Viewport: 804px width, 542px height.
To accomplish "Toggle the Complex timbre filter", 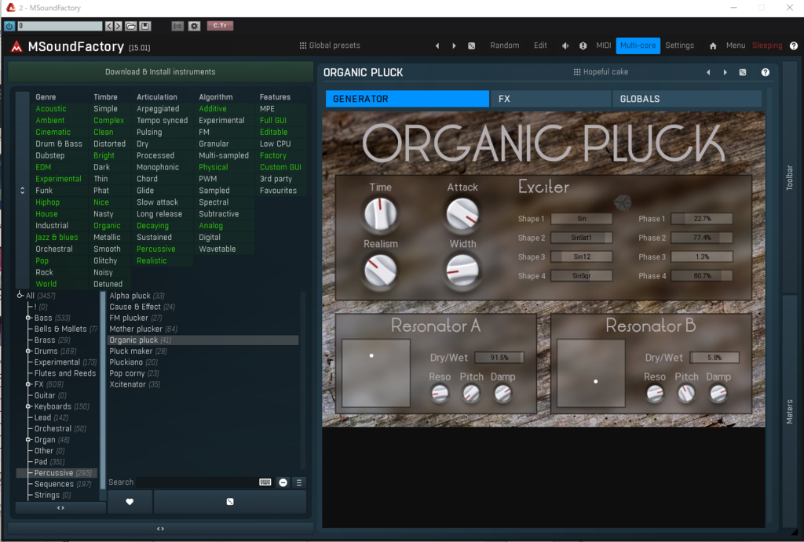I will 108,120.
